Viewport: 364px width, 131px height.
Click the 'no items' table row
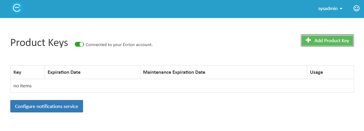(182, 86)
